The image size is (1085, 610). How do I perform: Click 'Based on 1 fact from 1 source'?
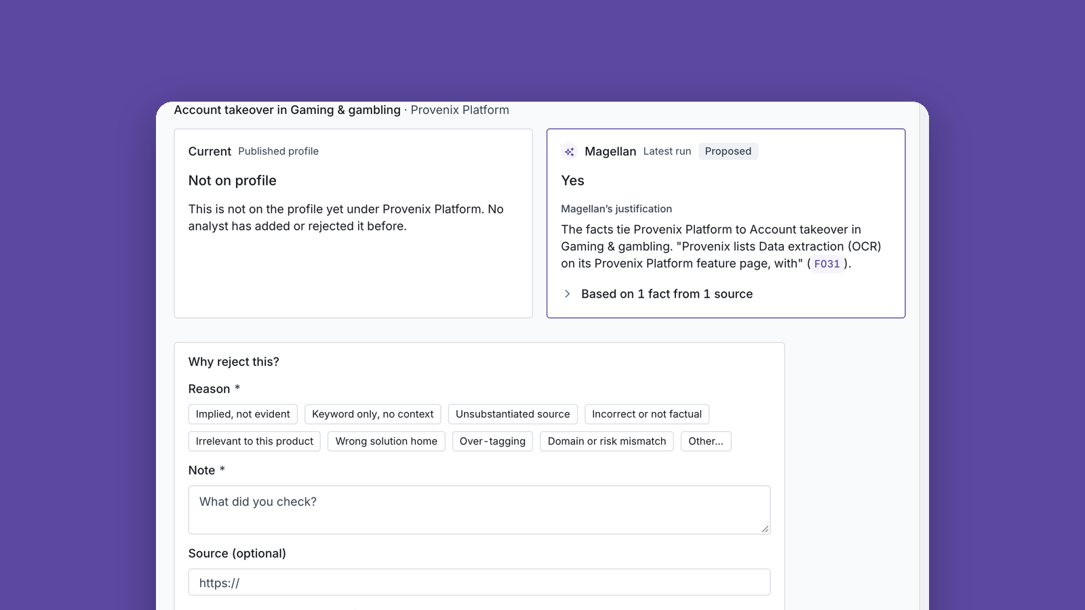tap(667, 293)
